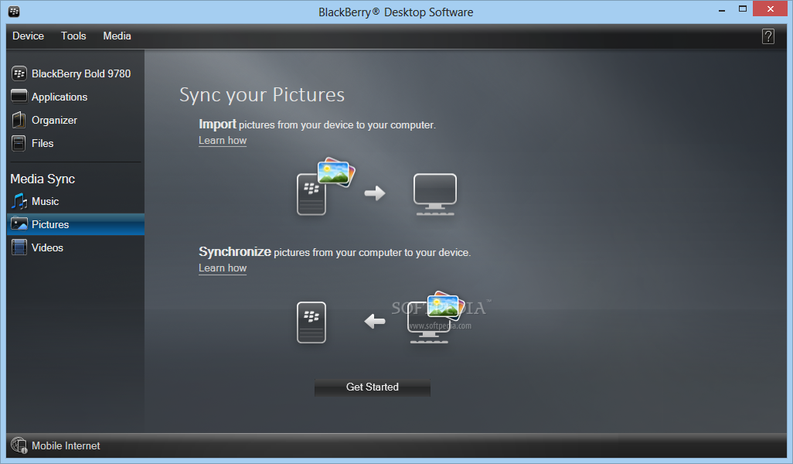793x464 pixels.
Task: Select the Pictures entry in sidebar
Action: coord(75,224)
